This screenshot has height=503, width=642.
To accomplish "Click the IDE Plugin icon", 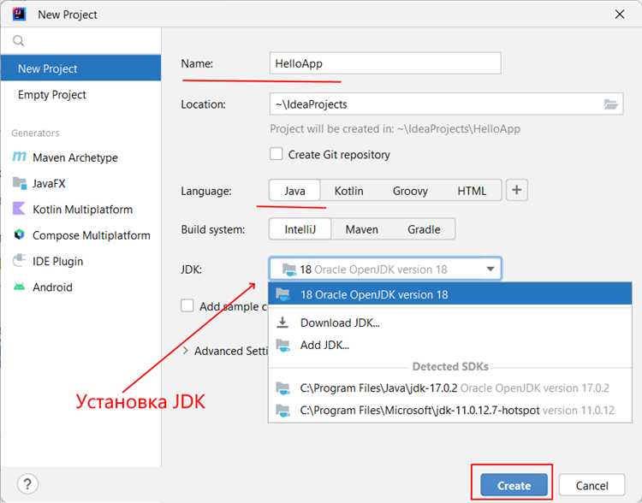I will (19, 260).
